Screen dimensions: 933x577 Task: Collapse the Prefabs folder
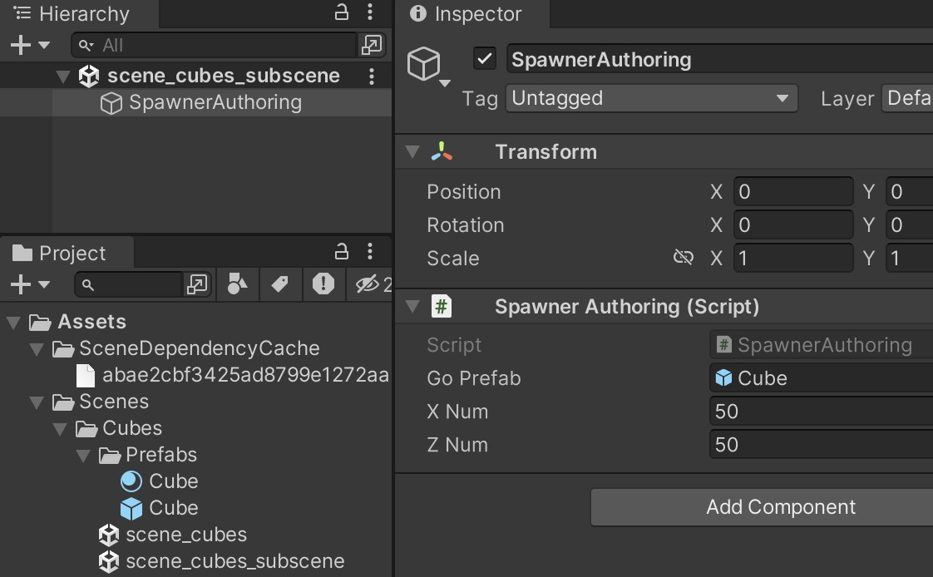point(83,456)
